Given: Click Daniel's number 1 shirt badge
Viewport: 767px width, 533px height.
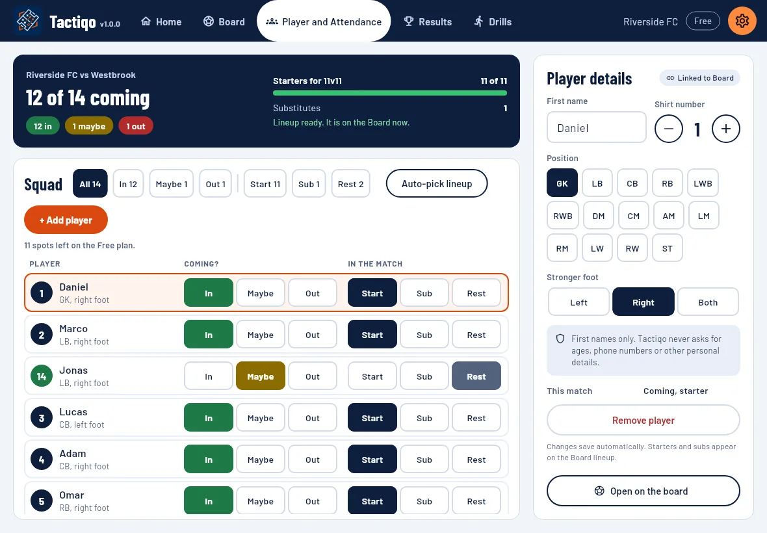Looking at the screenshot, I should (42, 293).
